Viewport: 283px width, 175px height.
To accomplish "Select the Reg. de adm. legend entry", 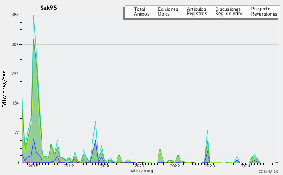I will pos(229,14).
